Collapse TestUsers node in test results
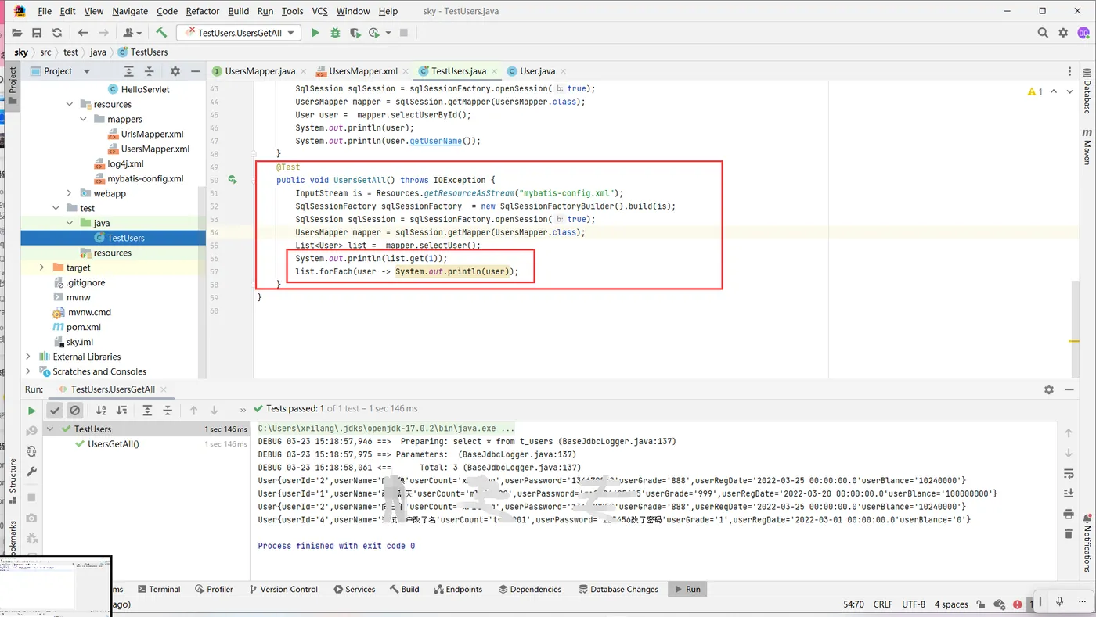1096x617 pixels. 50,429
